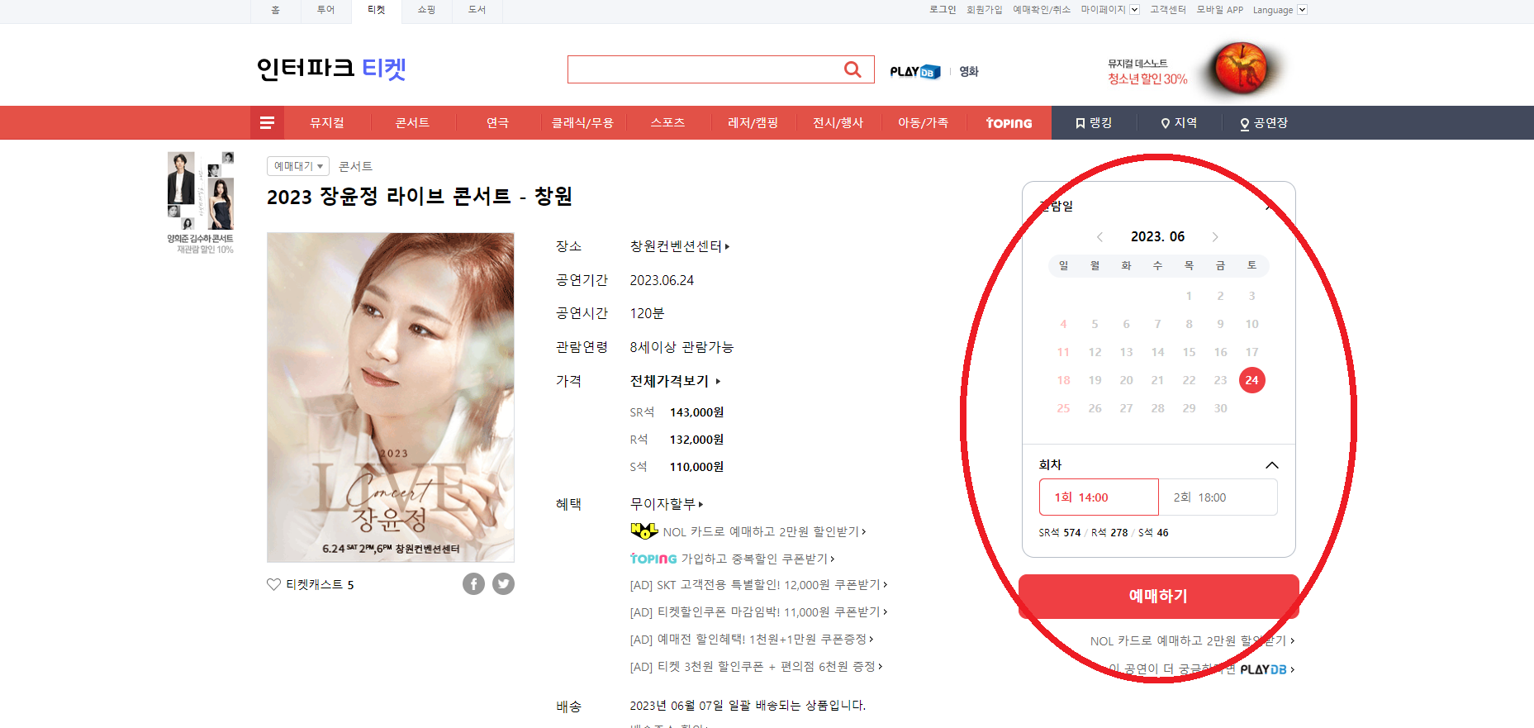Click the 회원가입 sign-up link
The width and height of the screenshot is (1534, 728).
click(x=984, y=10)
